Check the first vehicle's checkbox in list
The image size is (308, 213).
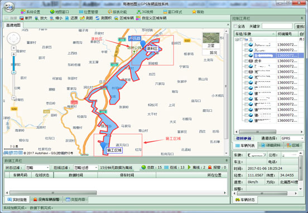point(246,45)
